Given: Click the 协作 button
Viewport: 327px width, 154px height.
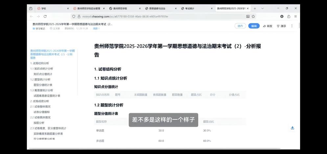Looking at the screenshot, I should coord(240,26).
